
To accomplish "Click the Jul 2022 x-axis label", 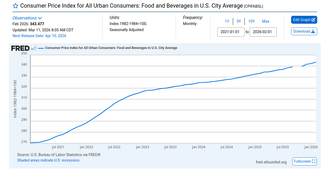I will tap(114, 147).
